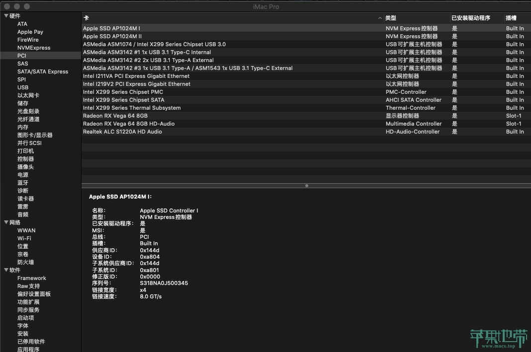531x352 pixels.
Task: Select Raw 支持 under 软件
Action: coord(28,286)
